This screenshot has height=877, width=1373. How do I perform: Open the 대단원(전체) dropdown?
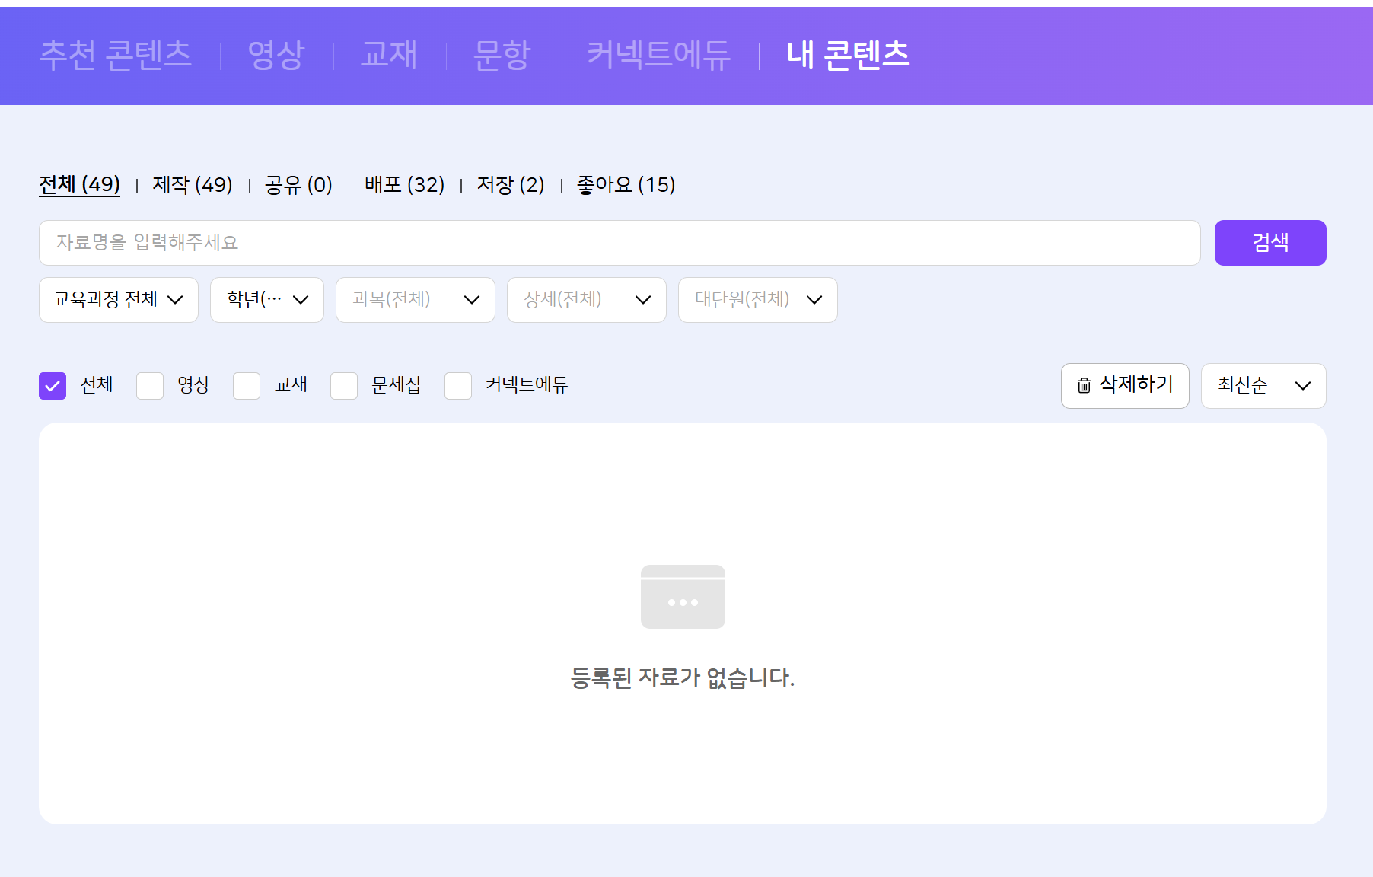(x=758, y=300)
